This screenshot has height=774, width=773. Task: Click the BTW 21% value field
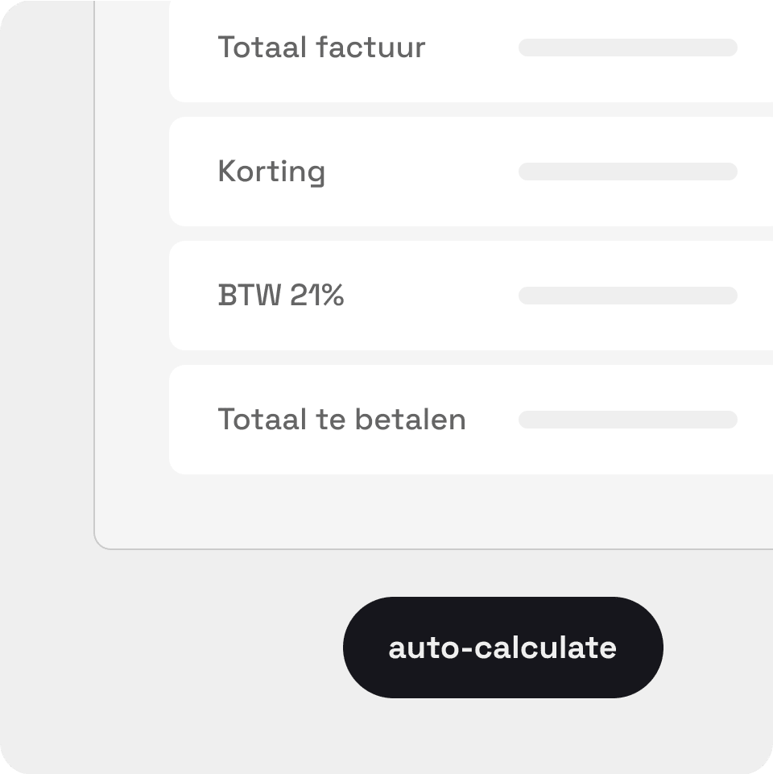[628, 296]
